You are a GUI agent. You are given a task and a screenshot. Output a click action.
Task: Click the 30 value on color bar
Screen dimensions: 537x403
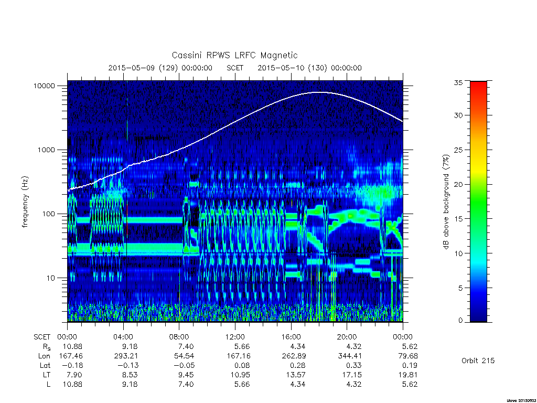point(458,115)
